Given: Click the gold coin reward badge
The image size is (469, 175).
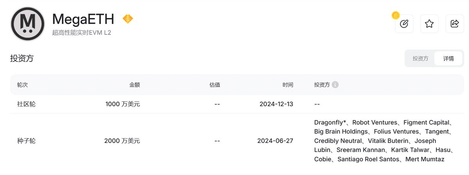Looking at the screenshot, I should click(x=396, y=15).
